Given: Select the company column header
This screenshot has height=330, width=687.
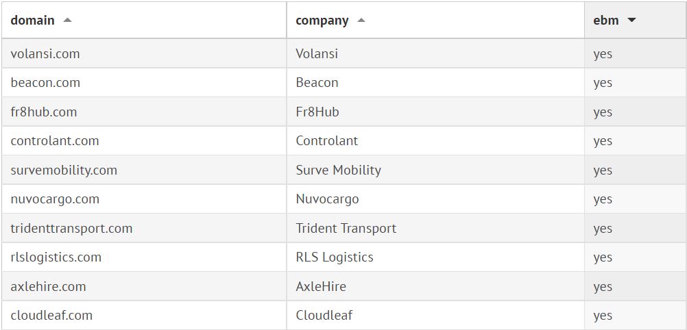Looking at the screenshot, I should (322, 21).
